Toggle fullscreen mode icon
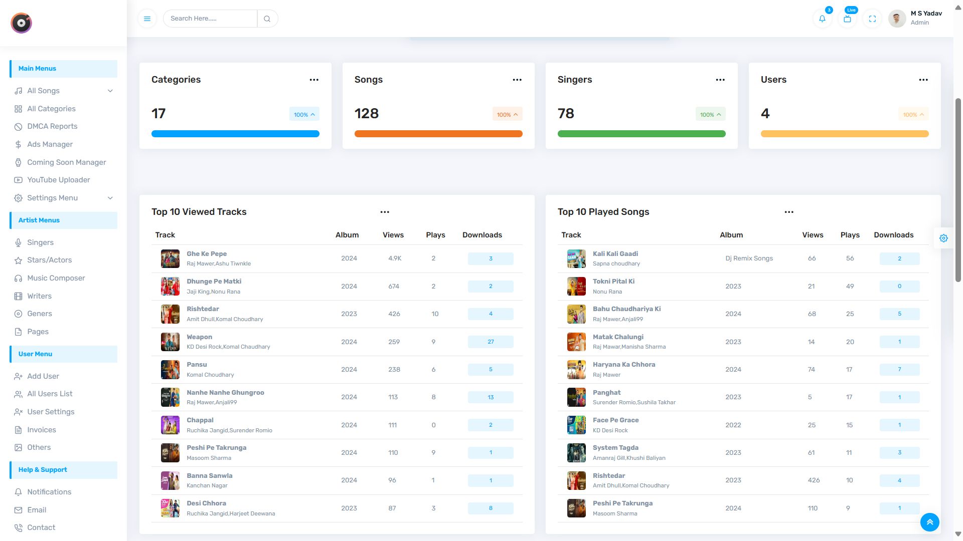Image resolution: width=963 pixels, height=541 pixels. (872, 19)
